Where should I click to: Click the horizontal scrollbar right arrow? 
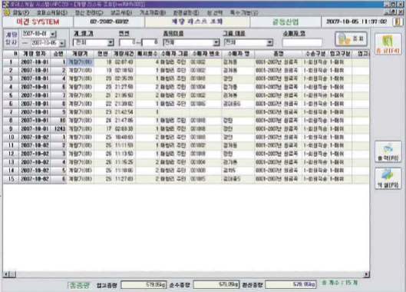tap(367, 274)
